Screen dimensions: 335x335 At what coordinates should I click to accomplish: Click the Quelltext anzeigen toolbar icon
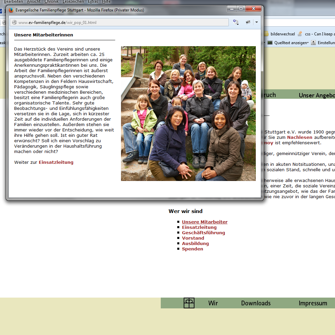click(x=270, y=43)
